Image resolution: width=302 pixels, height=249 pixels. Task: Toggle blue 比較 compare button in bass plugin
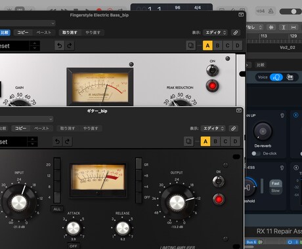click(x=5, y=33)
